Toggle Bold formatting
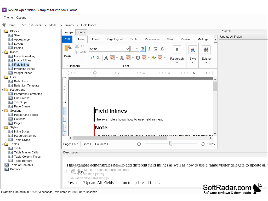This screenshot has height=201, width=268. pos(143,49)
